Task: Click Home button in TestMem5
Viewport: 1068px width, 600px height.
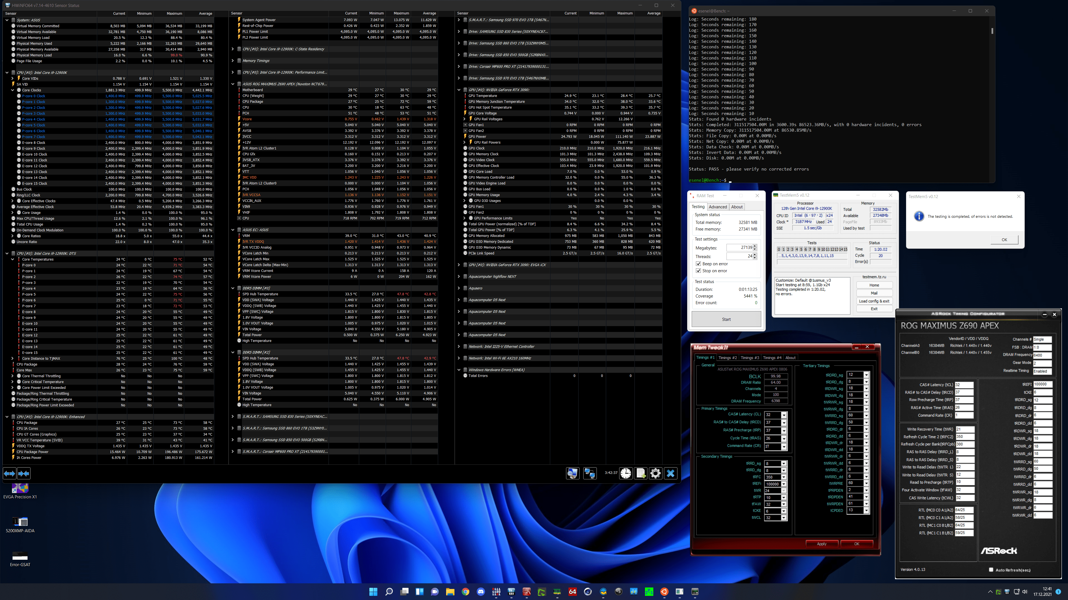Action: pos(874,285)
